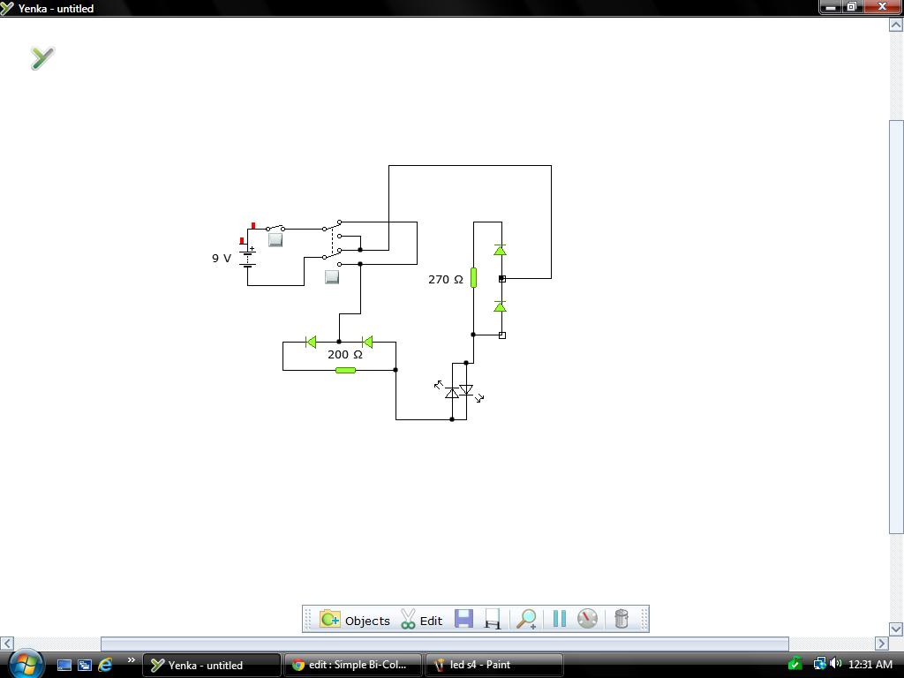Image resolution: width=904 pixels, height=678 pixels.
Task: Click the toolbar left drag grip
Action: point(307,619)
